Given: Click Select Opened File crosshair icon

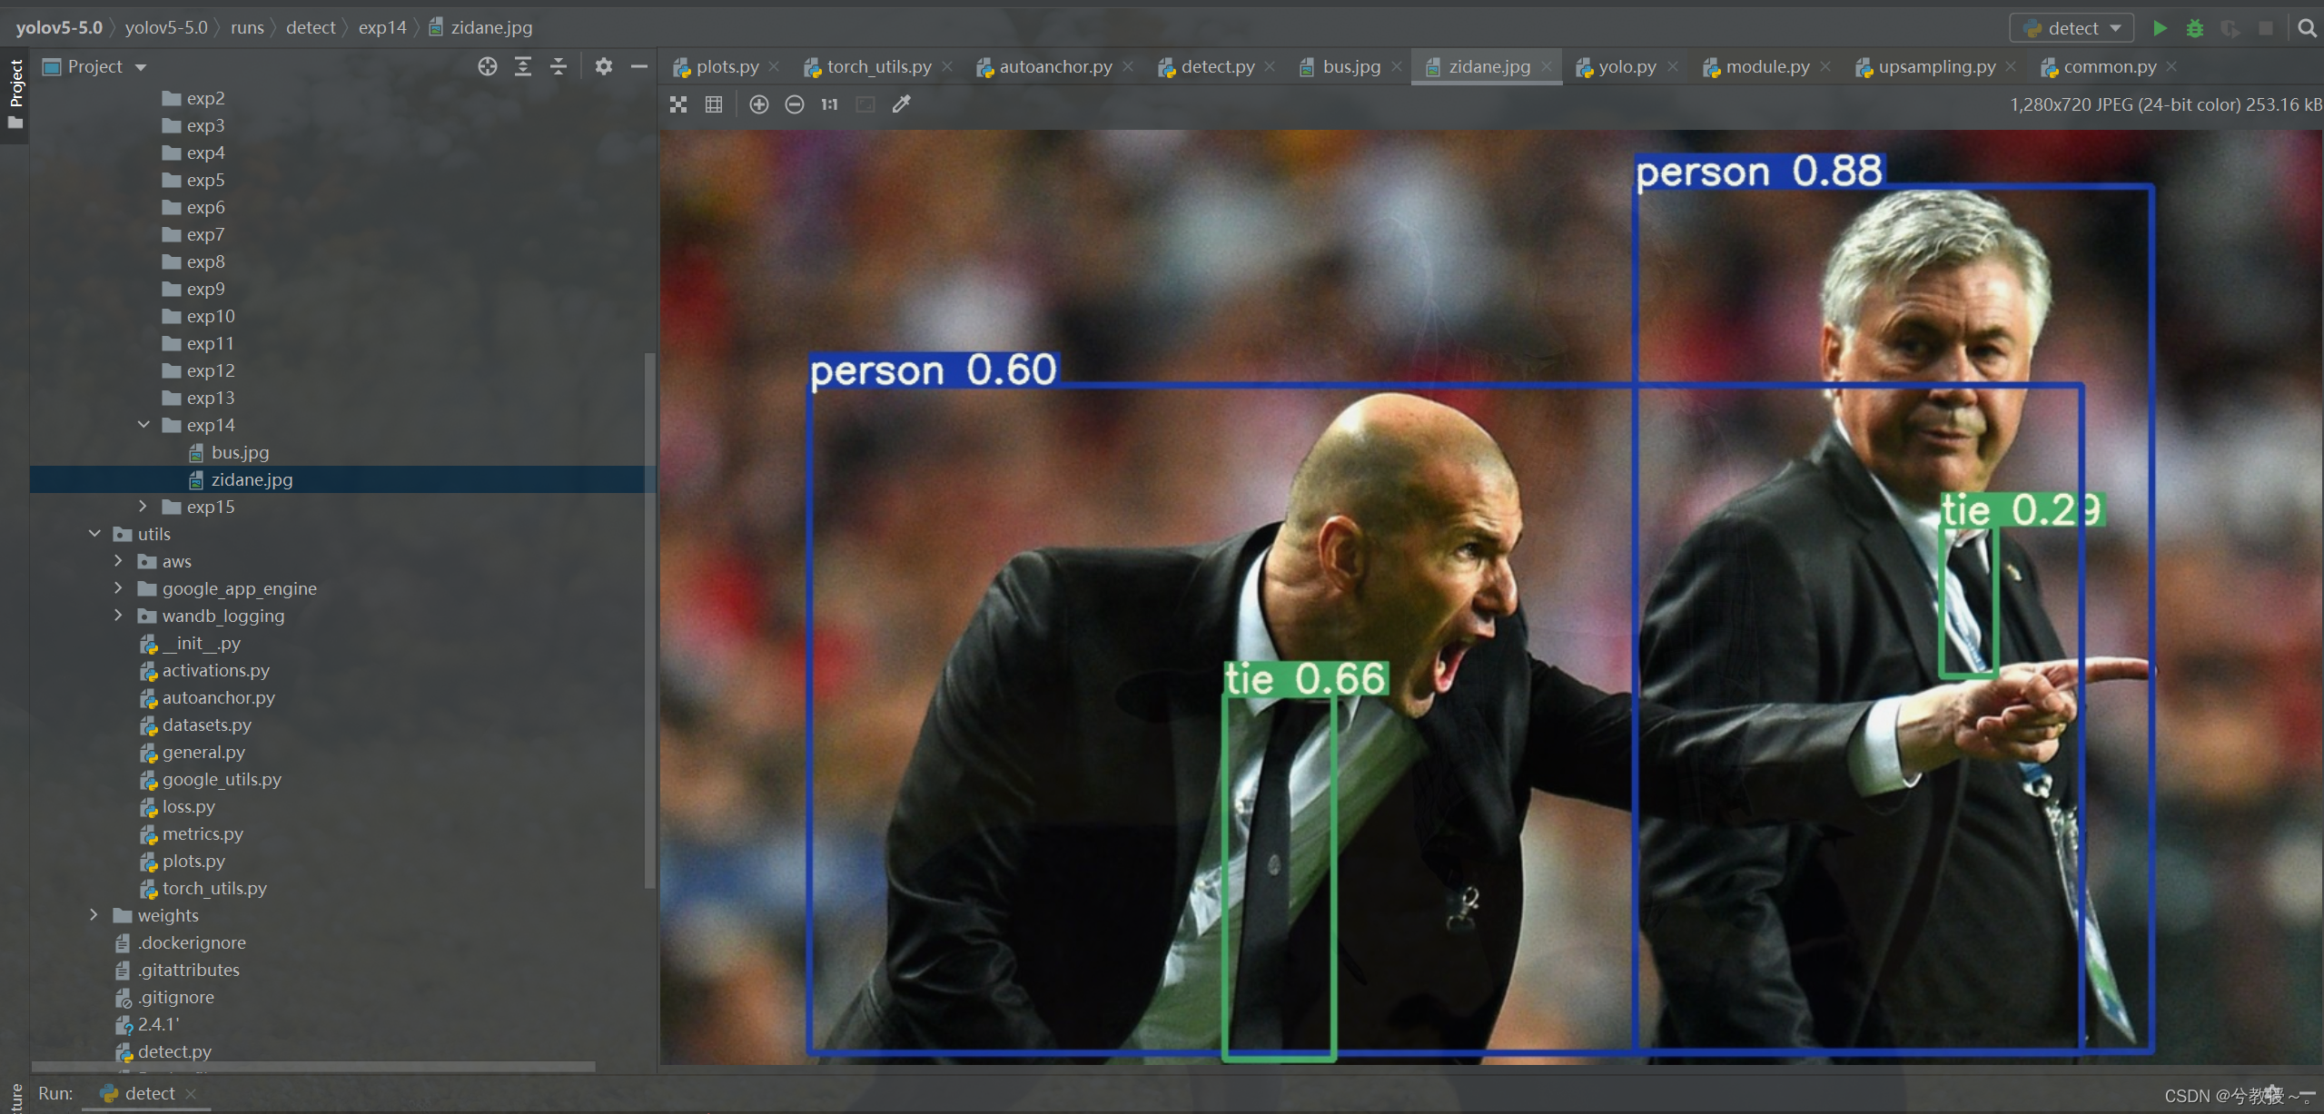Looking at the screenshot, I should 488,66.
